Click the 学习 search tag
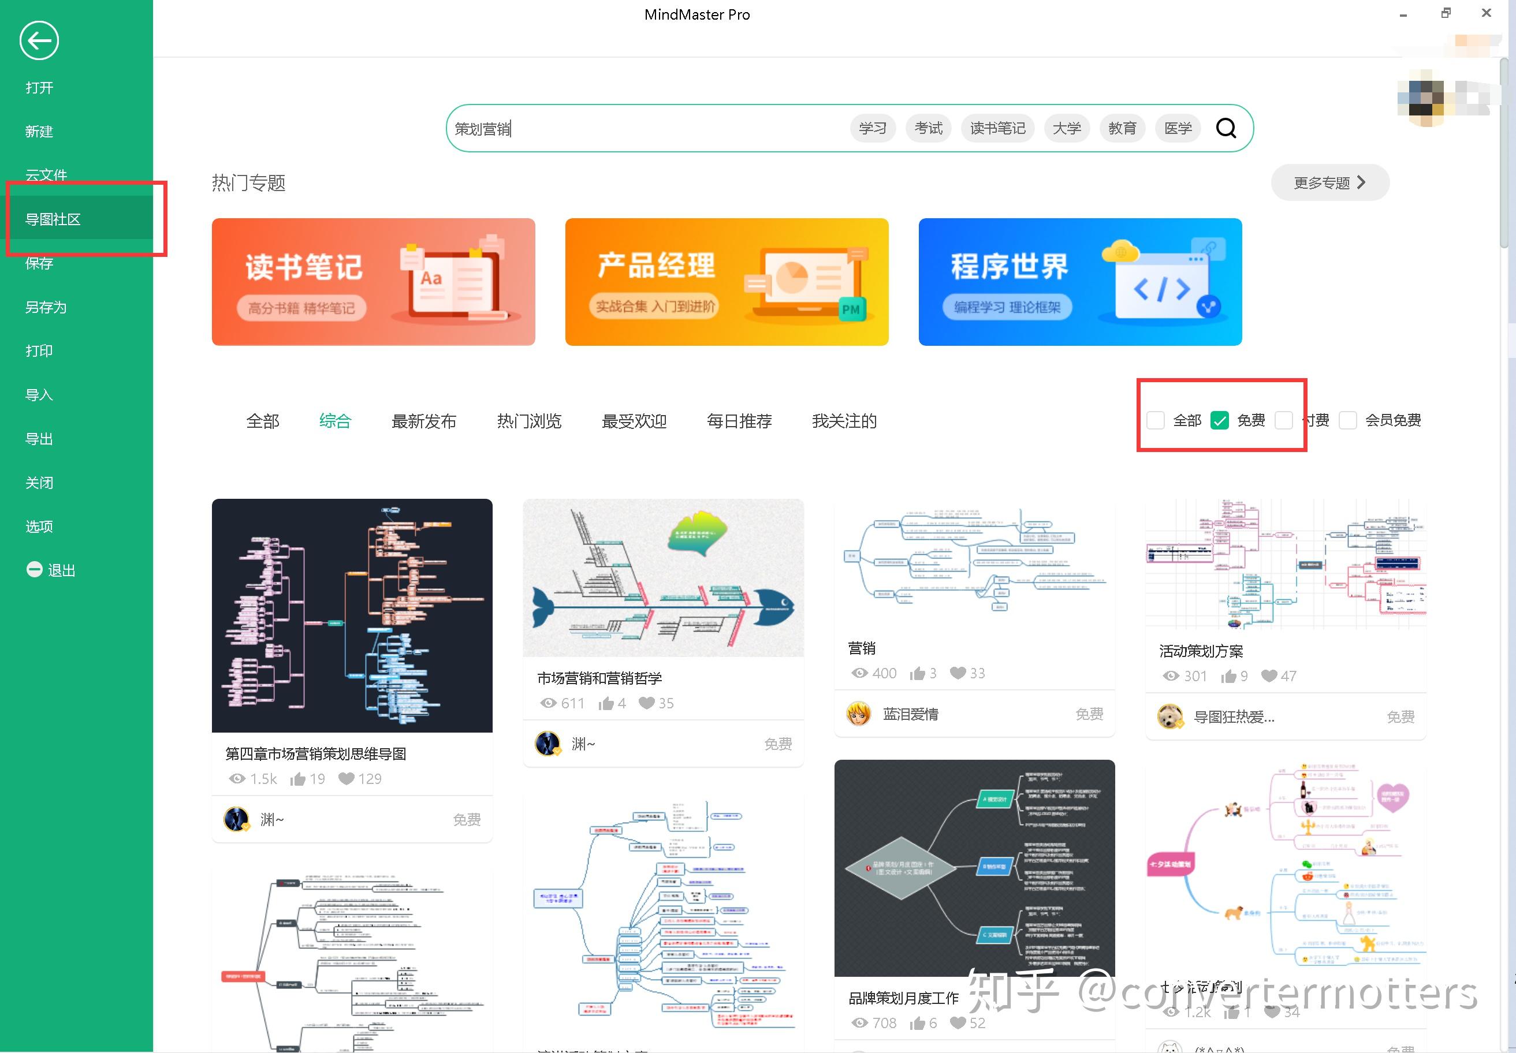The image size is (1516, 1053). pos(873,128)
